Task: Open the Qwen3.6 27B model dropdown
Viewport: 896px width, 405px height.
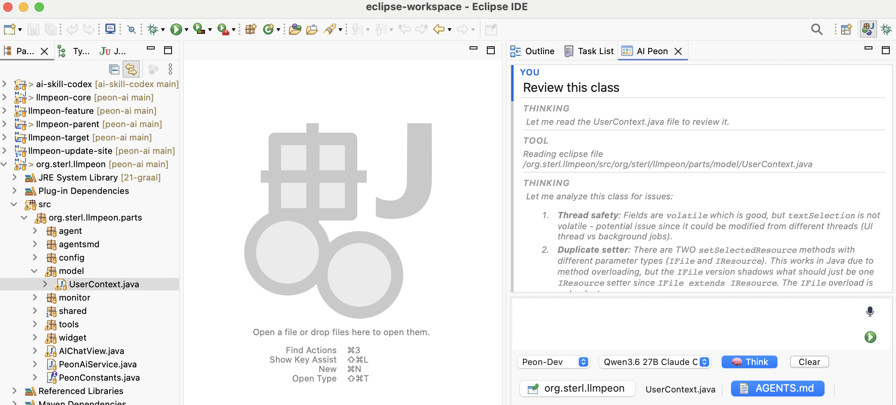Action: coord(655,362)
